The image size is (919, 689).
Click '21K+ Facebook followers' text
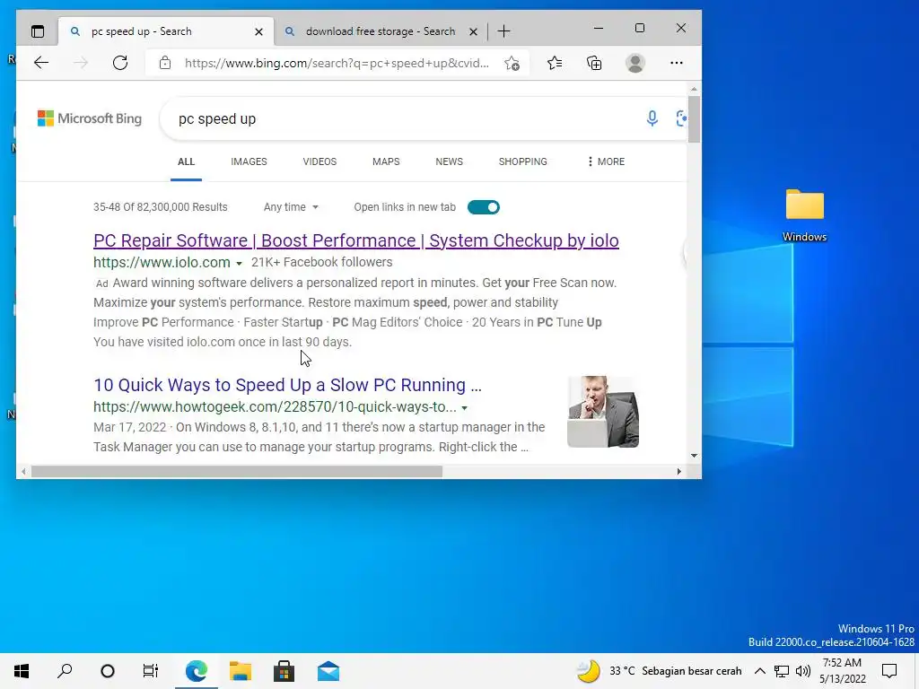[x=322, y=263]
